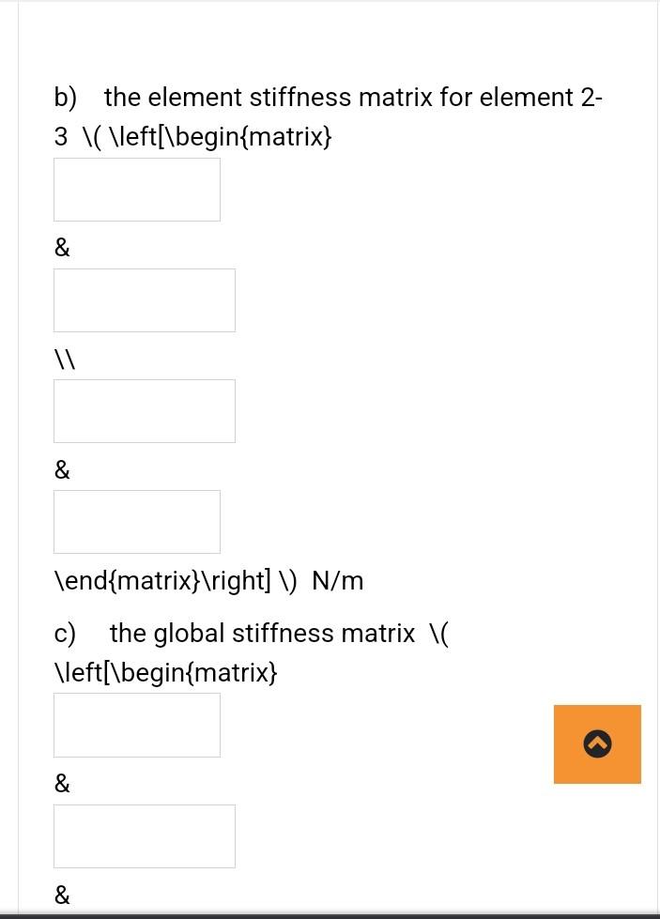This screenshot has width=660, height=919.
Task: Click the answer box below the row break symbol
Action: (144, 410)
